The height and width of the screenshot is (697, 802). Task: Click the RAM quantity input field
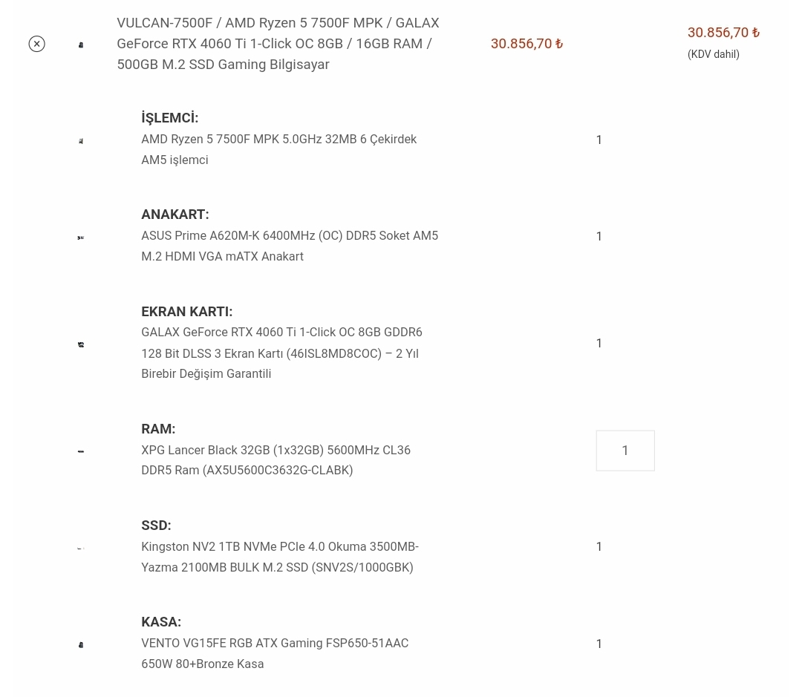pyautogui.click(x=625, y=451)
